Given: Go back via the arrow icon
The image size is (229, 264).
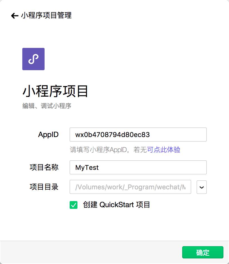Looking at the screenshot, I should tap(15, 16).
